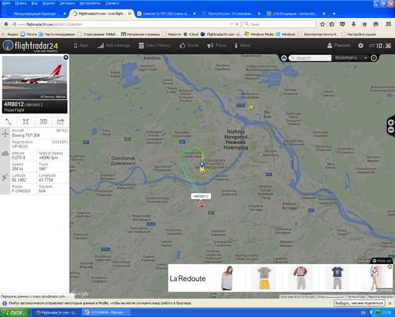395x317 pixels.
Task: Open Google Maps Terms of Use
Action: (356, 297)
